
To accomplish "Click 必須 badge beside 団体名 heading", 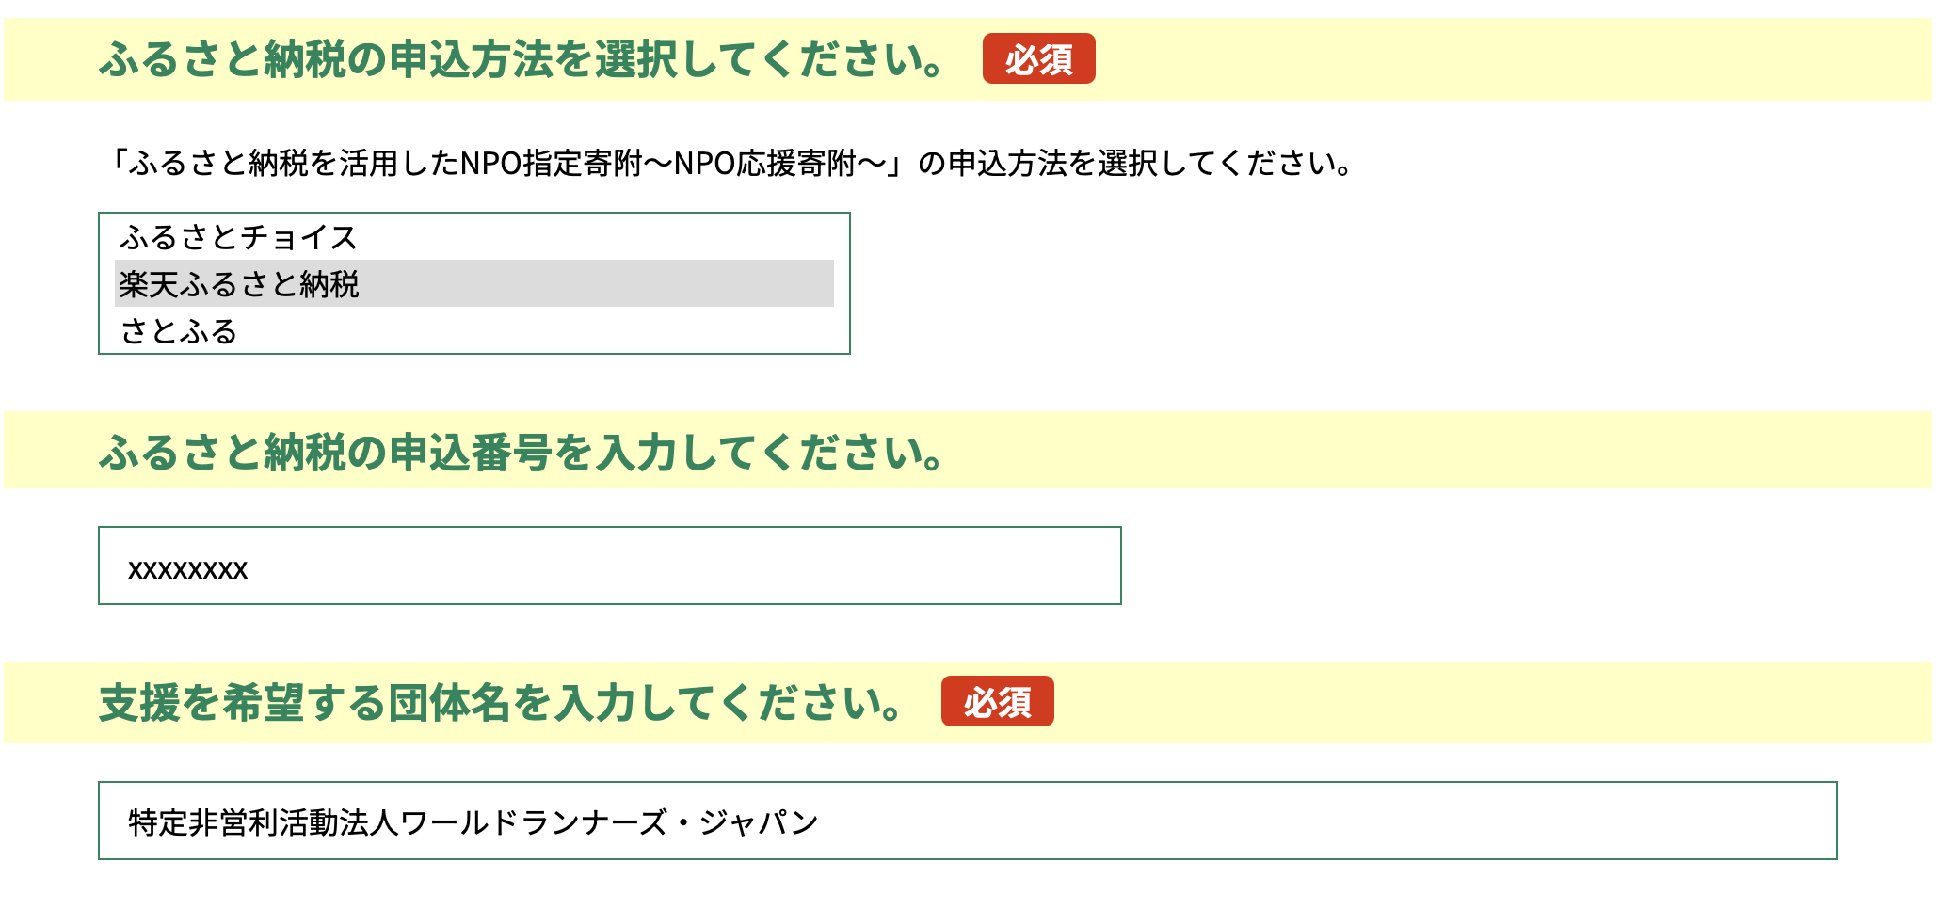I will pos(997,702).
